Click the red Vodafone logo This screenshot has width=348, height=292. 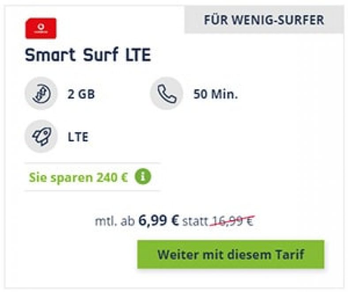point(41,28)
